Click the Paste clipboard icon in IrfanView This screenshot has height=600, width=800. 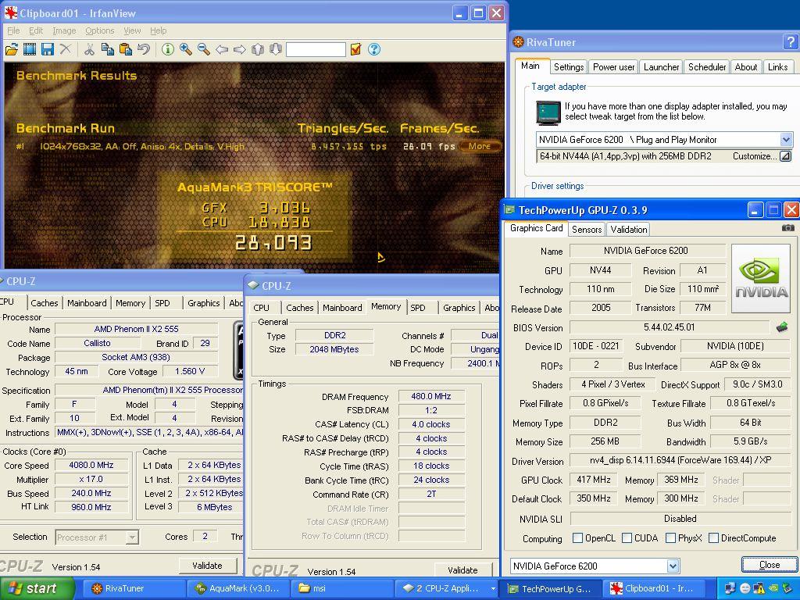click(126, 49)
